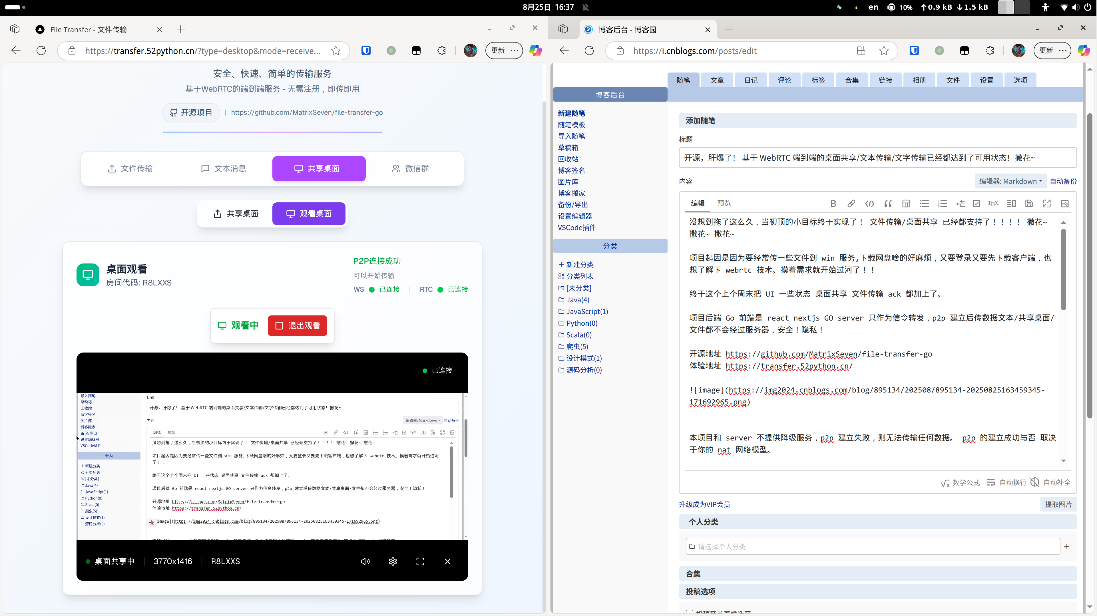Open the 编辑器: Markdown dropdown
The height and width of the screenshot is (616, 1097).
click(1010, 181)
